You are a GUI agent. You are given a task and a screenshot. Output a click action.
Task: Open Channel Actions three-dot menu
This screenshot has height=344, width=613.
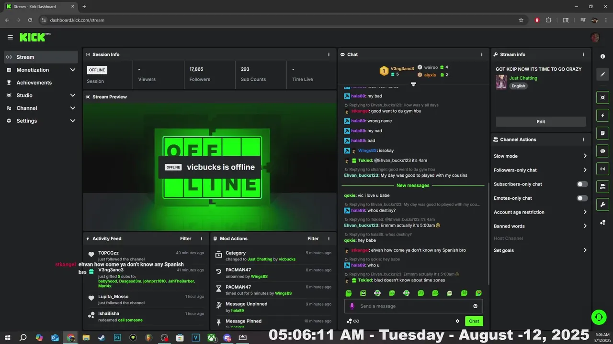583,140
